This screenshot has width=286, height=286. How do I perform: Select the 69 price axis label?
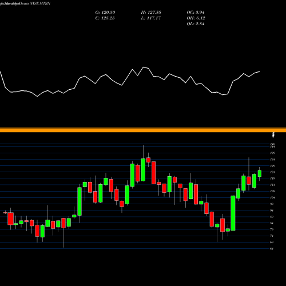(x=272, y=243)
